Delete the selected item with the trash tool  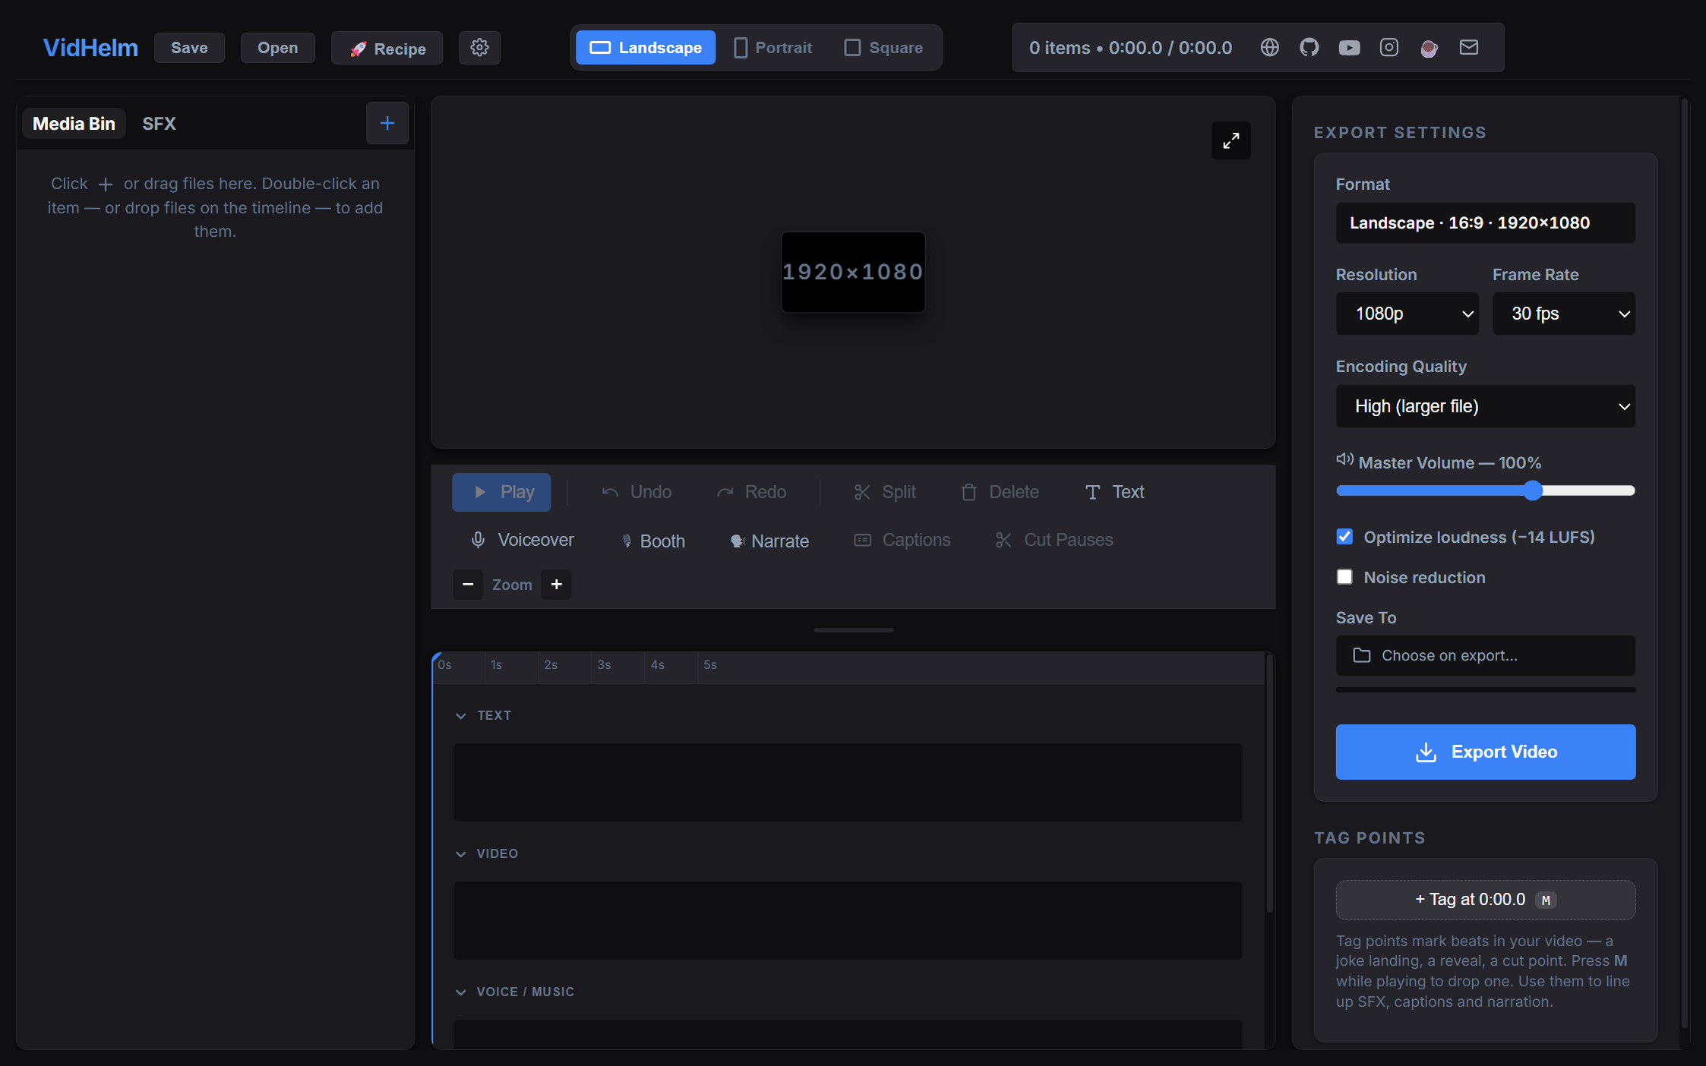1000,492
